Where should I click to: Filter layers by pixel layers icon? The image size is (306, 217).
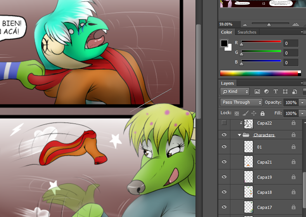(x=257, y=91)
